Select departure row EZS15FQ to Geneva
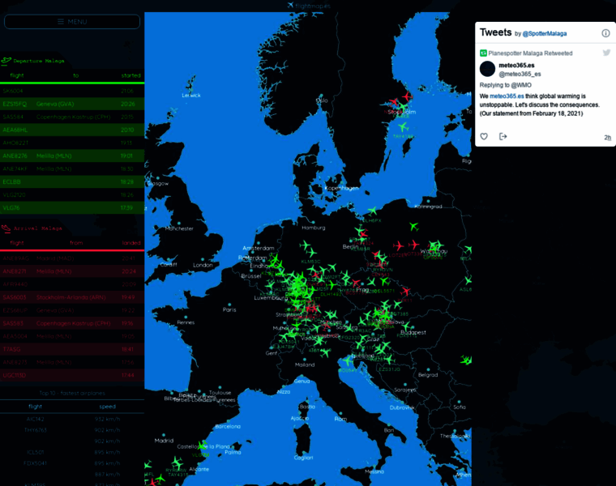Viewport: 616px width, 486px height. (72, 104)
